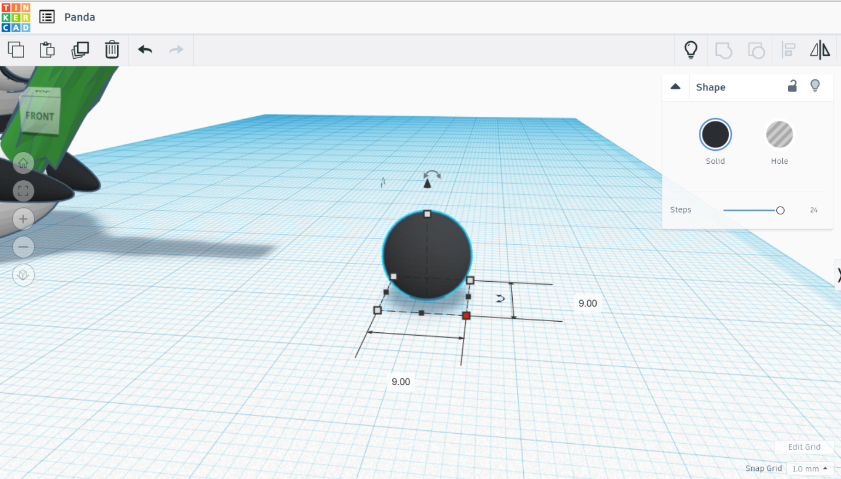The height and width of the screenshot is (479, 841).
Task: Expand the shapes panel side arrow
Action: coord(837,275)
